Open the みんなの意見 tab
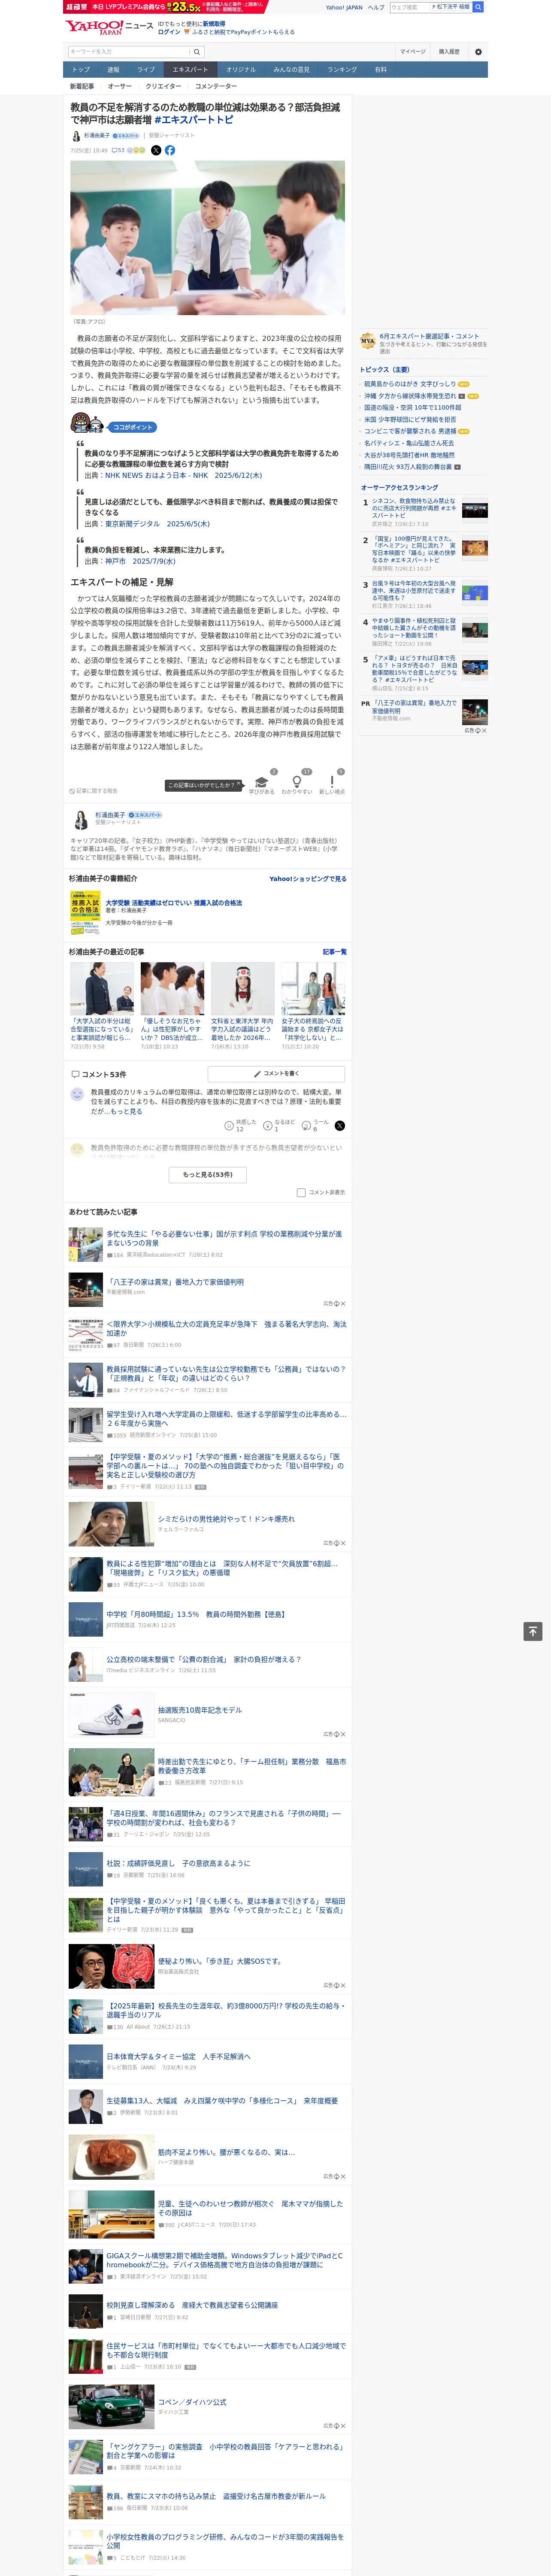Viewport: 551px width, 2576px height. (292, 70)
